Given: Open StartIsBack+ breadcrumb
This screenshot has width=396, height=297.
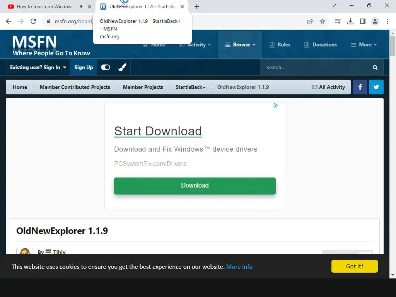Looking at the screenshot, I should [190, 87].
